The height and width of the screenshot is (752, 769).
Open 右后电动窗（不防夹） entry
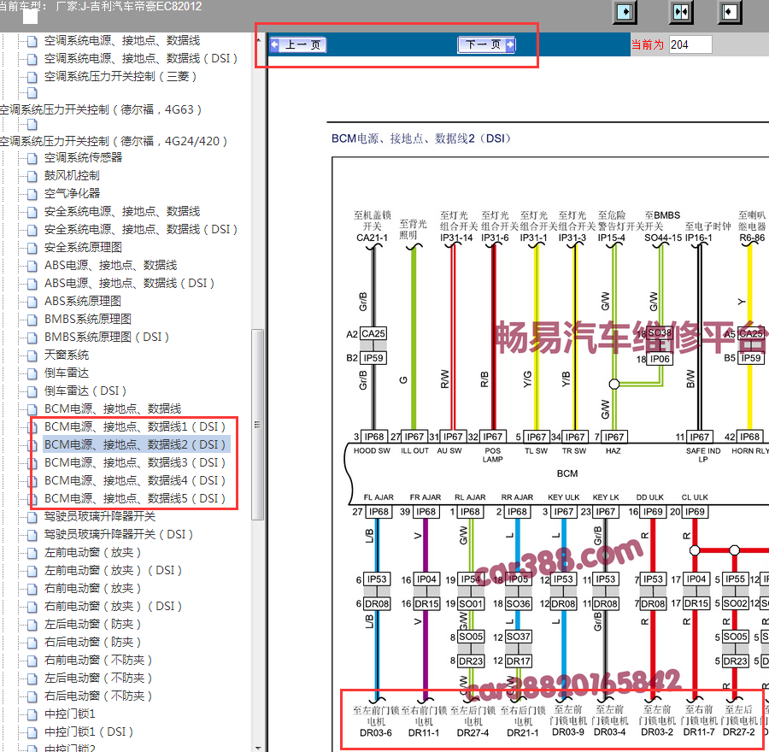click(x=98, y=696)
